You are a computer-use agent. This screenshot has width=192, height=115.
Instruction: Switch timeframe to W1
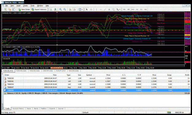pos(146,9)
